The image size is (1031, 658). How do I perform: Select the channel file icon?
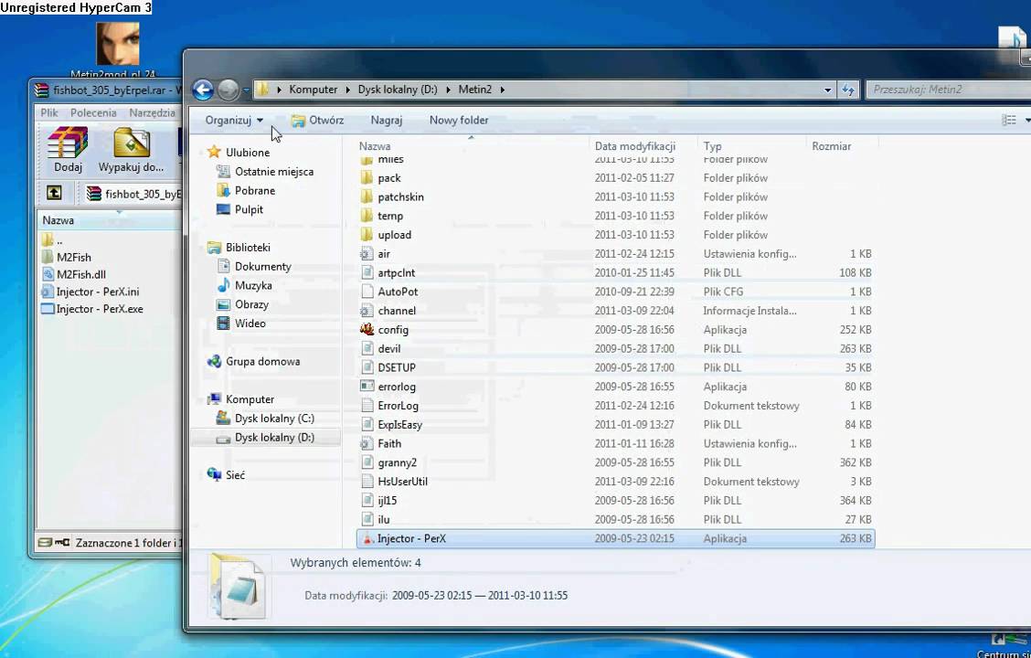[x=367, y=311]
